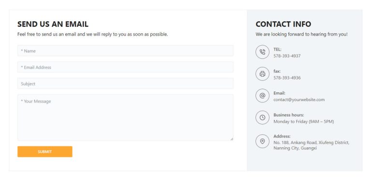The image size is (371, 179).
Task: Focus the Name input field
Action: point(126,51)
